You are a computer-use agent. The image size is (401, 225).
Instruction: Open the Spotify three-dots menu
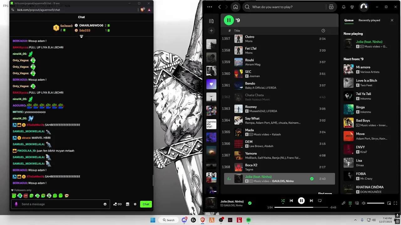coord(210,7)
